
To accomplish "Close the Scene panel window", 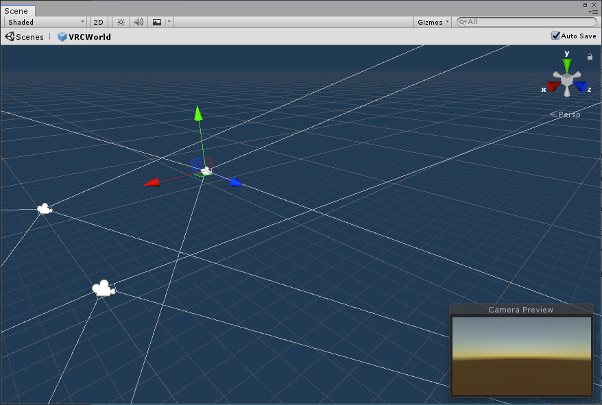I will tap(594, 5).
